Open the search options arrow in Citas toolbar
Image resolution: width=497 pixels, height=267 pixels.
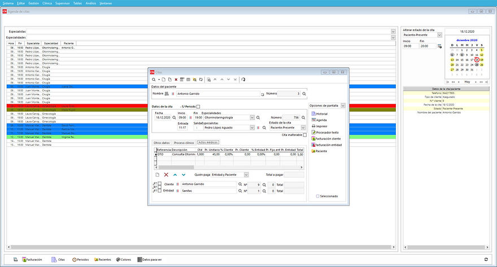click(159, 80)
